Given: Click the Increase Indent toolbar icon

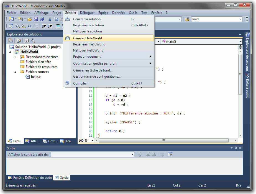Looking at the screenshot, I should (x=50, y=26).
